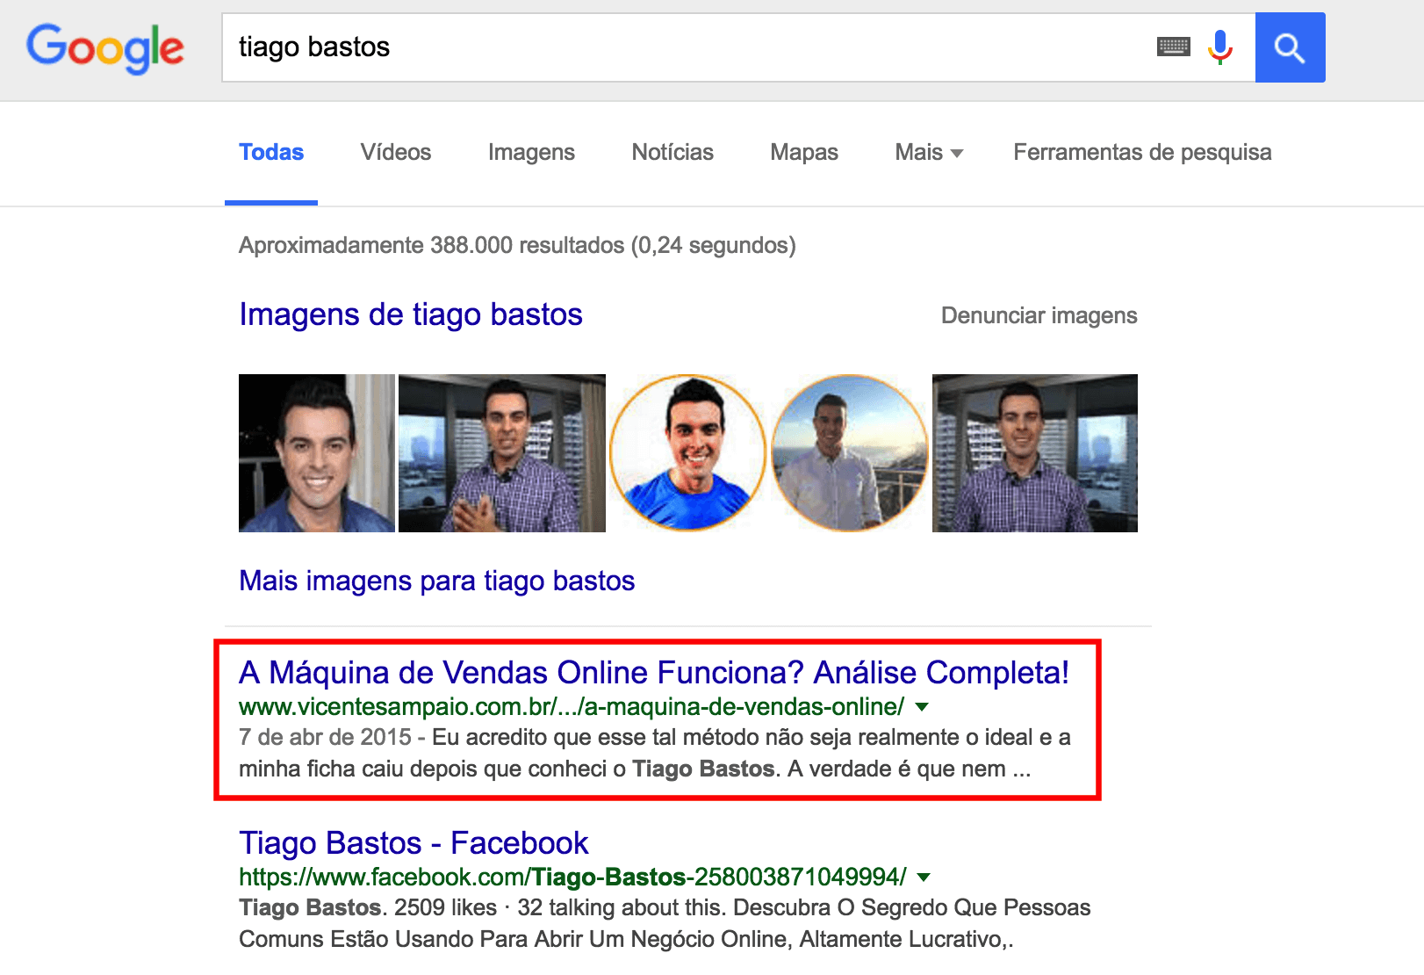Open 'A Máquina de Vendas Online Funciona?' result
This screenshot has height=975, width=1424.
[654, 672]
